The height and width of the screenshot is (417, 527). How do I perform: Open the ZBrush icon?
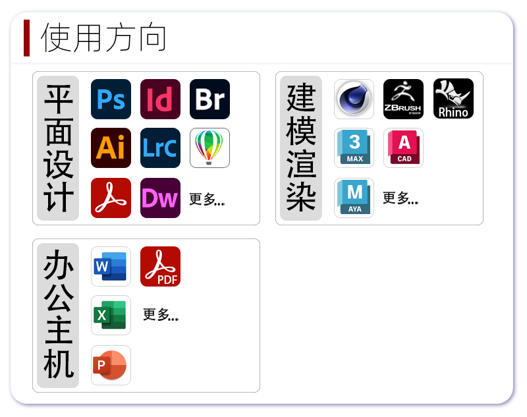pyautogui.click(x=403, y=99)
